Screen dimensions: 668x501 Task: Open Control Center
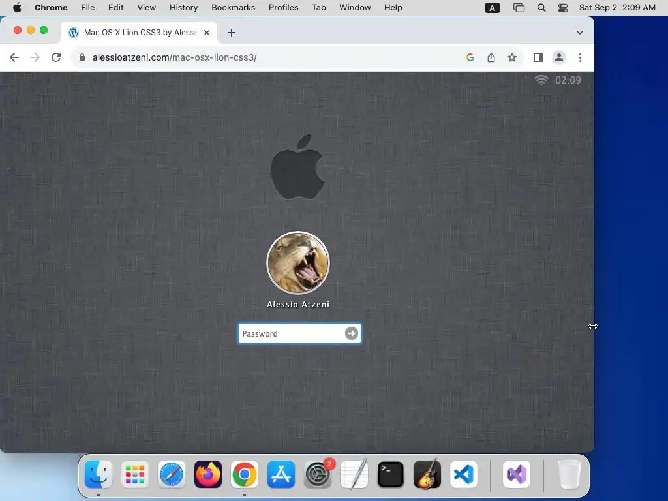pyautogui.click(x=563, y=8)
